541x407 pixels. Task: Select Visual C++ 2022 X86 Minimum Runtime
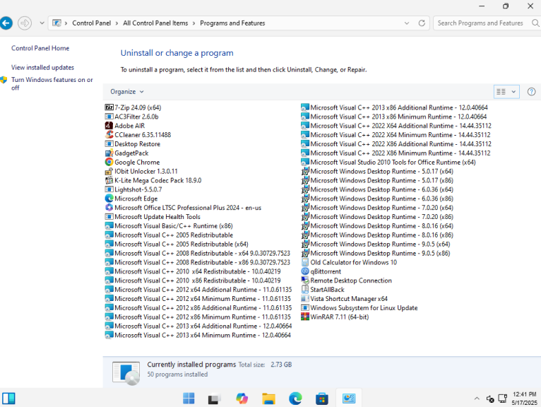pos(396,153)
